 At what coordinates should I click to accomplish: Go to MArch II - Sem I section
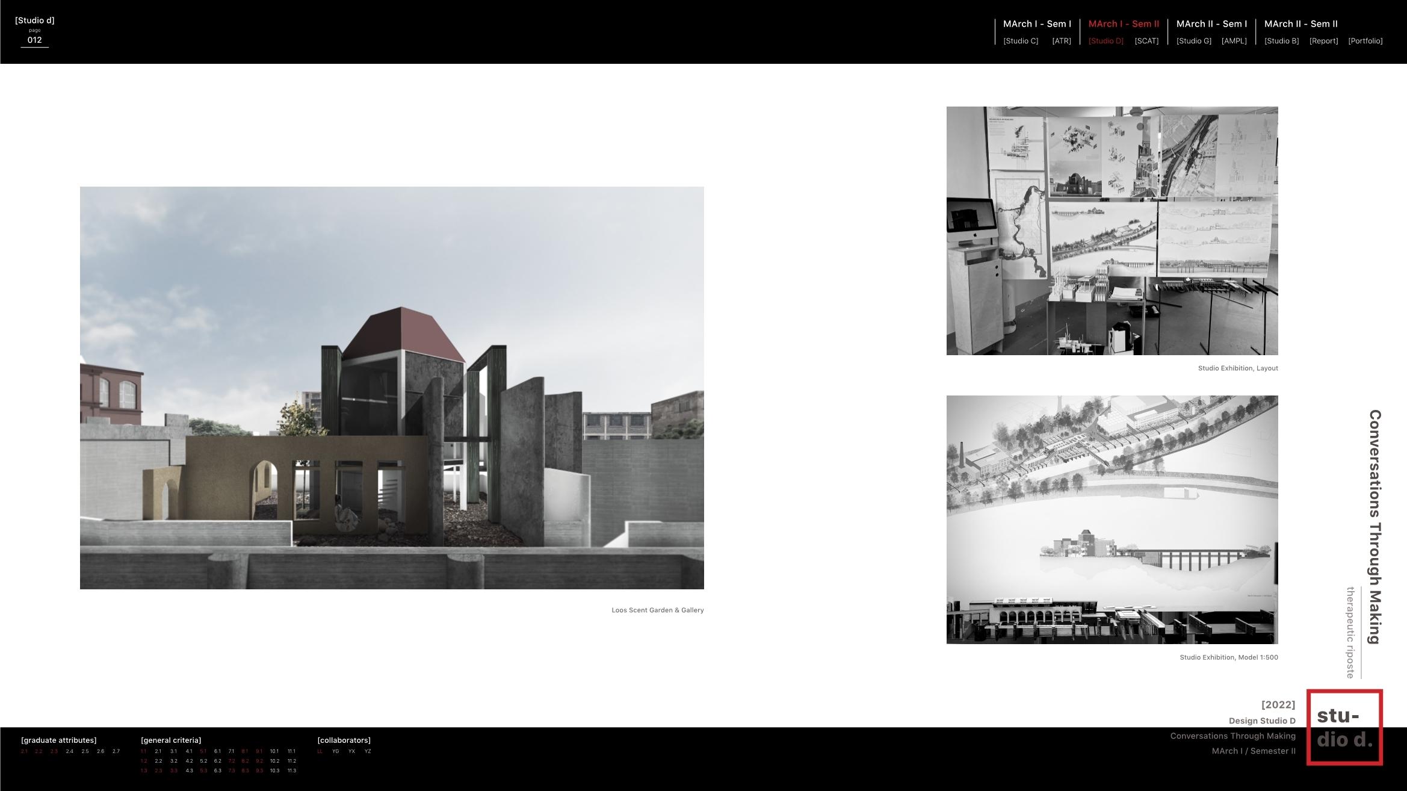pyautogui.click(x=1211, y=24)
